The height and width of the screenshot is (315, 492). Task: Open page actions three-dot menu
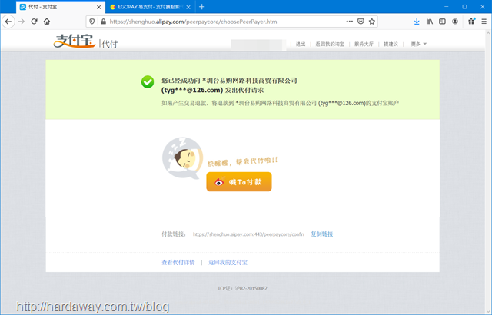click(350, 22)
